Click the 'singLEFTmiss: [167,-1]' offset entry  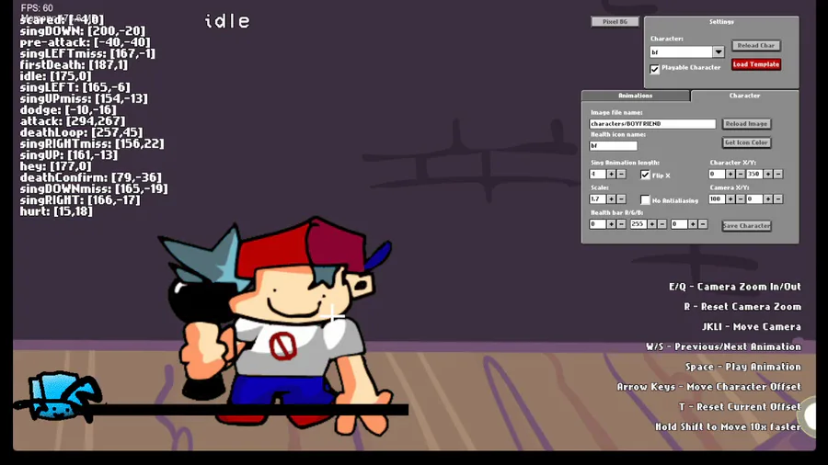[87, 54]
